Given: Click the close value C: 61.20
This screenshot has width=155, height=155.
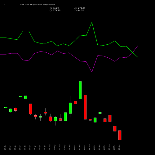Looking at the screenshot, I should [54, 8].
